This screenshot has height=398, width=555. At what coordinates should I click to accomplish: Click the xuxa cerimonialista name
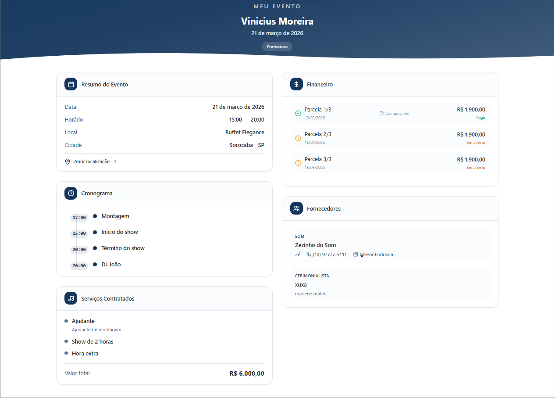(x=301, y=285)
